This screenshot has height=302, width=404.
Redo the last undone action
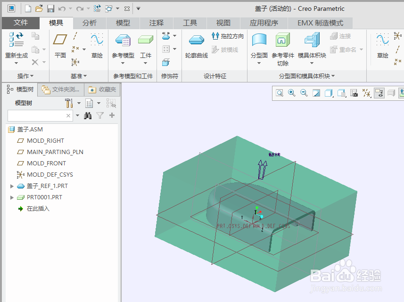click(x=80, y=9)
